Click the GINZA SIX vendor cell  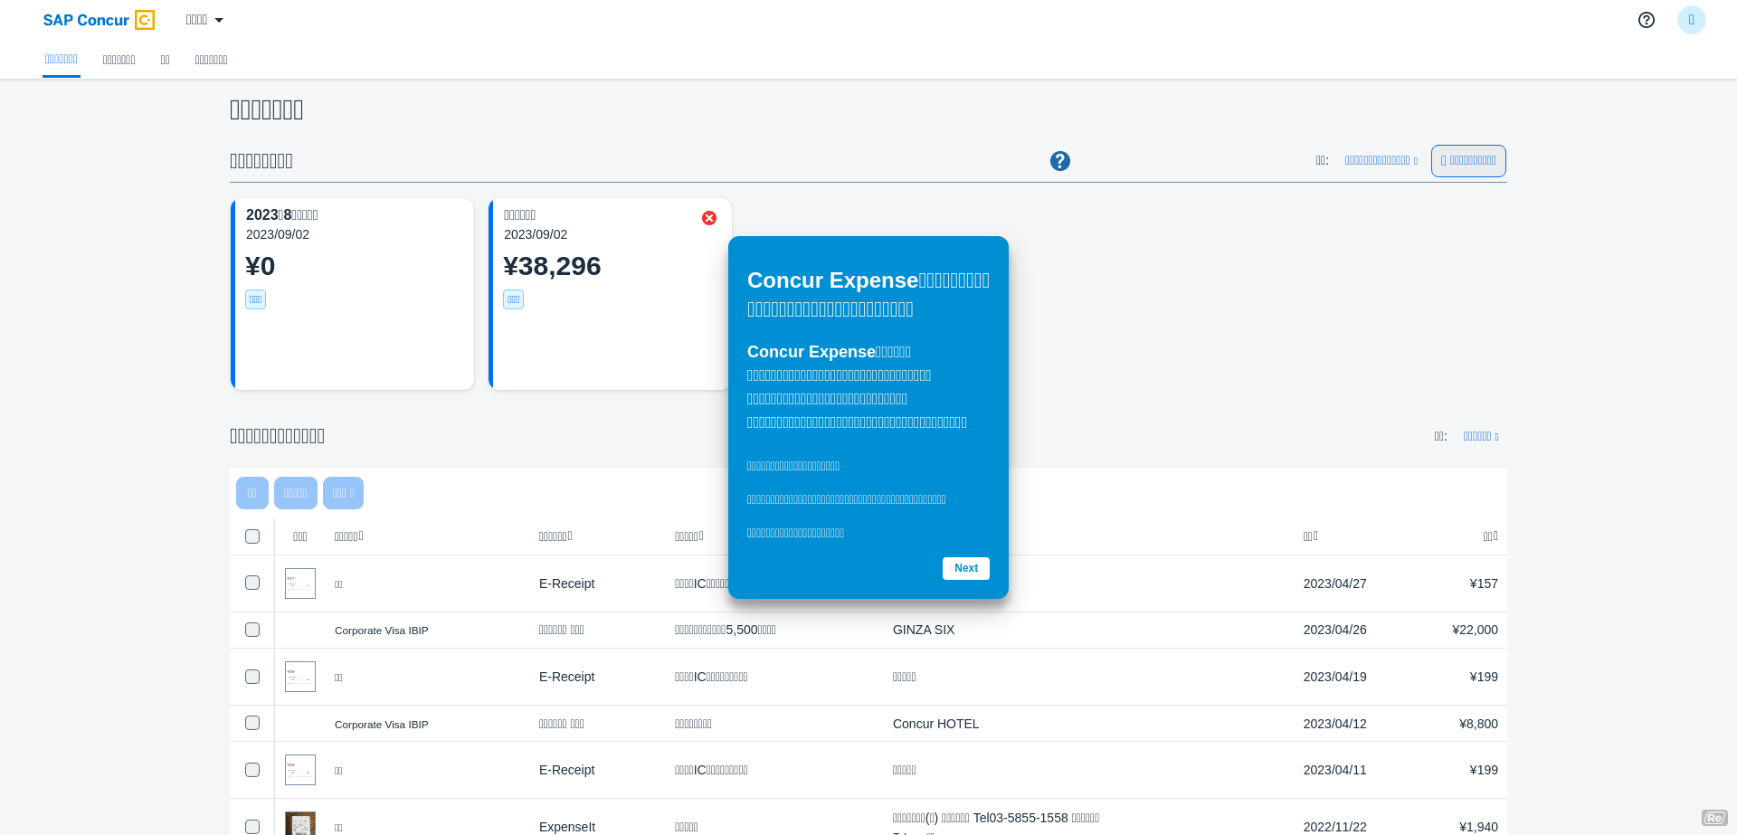coord(924,630)
